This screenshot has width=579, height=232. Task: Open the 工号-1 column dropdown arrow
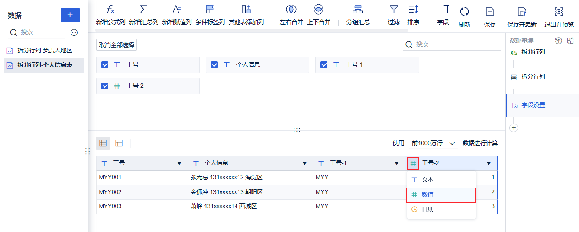point(397,164)
